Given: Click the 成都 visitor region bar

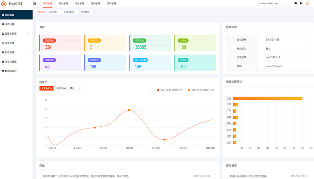Looking at the screenshot, I should point(234,136).
